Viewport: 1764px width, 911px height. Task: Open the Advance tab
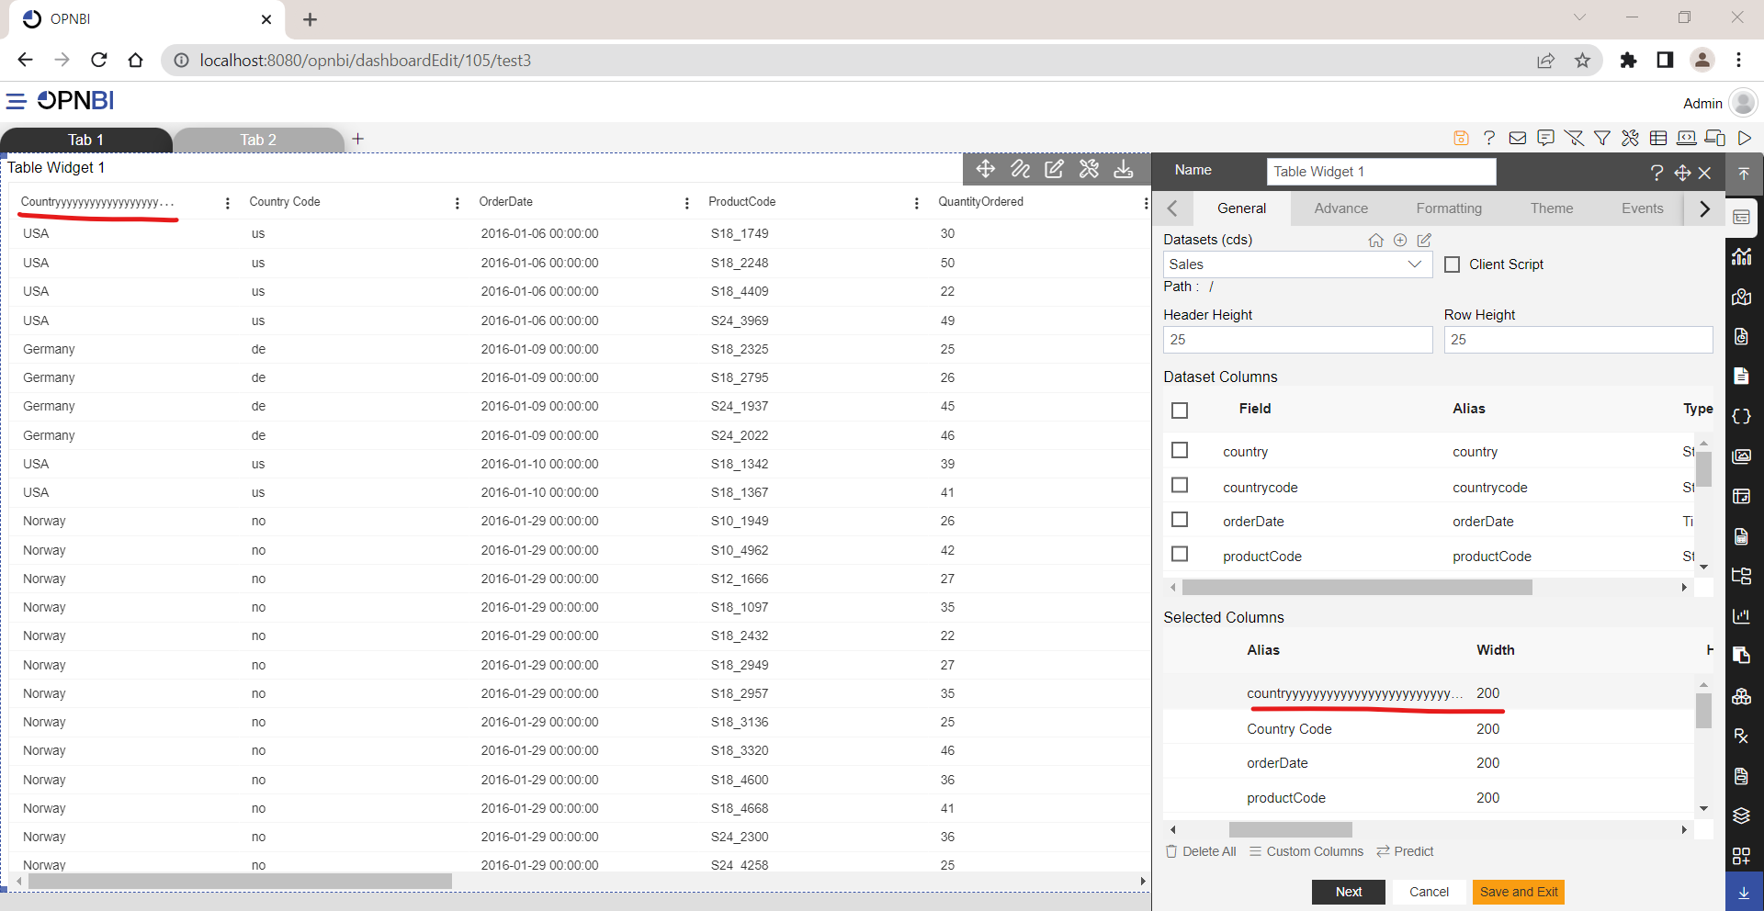point(1340,208)
